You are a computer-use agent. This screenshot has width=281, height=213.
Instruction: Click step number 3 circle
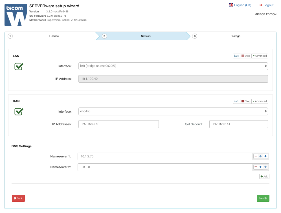tap(195, 36)
